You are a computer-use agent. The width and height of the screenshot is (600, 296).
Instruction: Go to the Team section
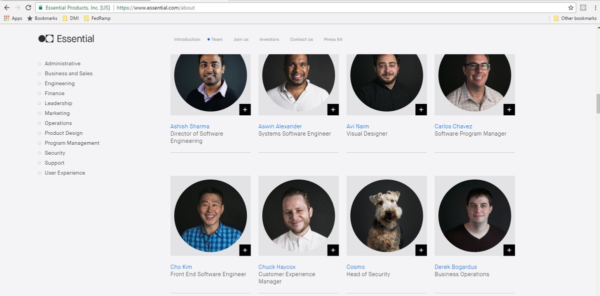point(215,39)
